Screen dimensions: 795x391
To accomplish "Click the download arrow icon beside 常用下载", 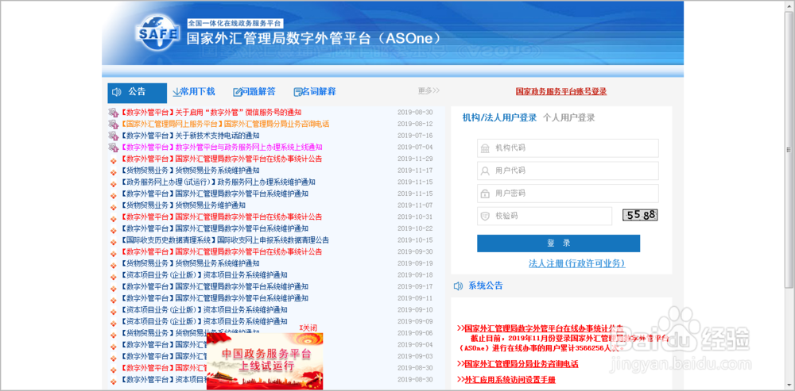I will pos(176,92).
